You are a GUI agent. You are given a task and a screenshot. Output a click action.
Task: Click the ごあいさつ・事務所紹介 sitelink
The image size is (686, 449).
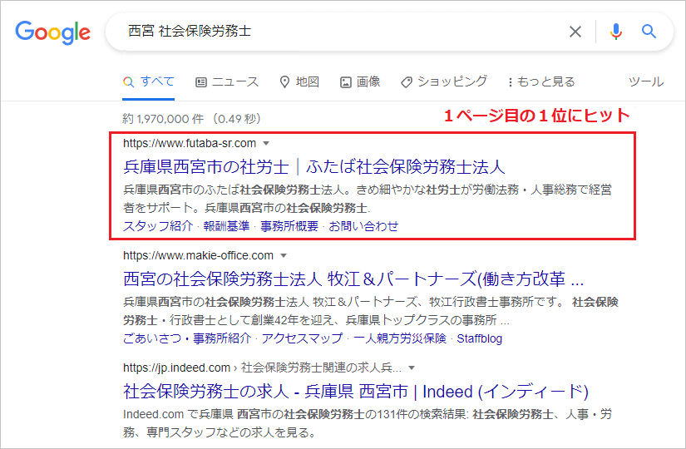187,338
